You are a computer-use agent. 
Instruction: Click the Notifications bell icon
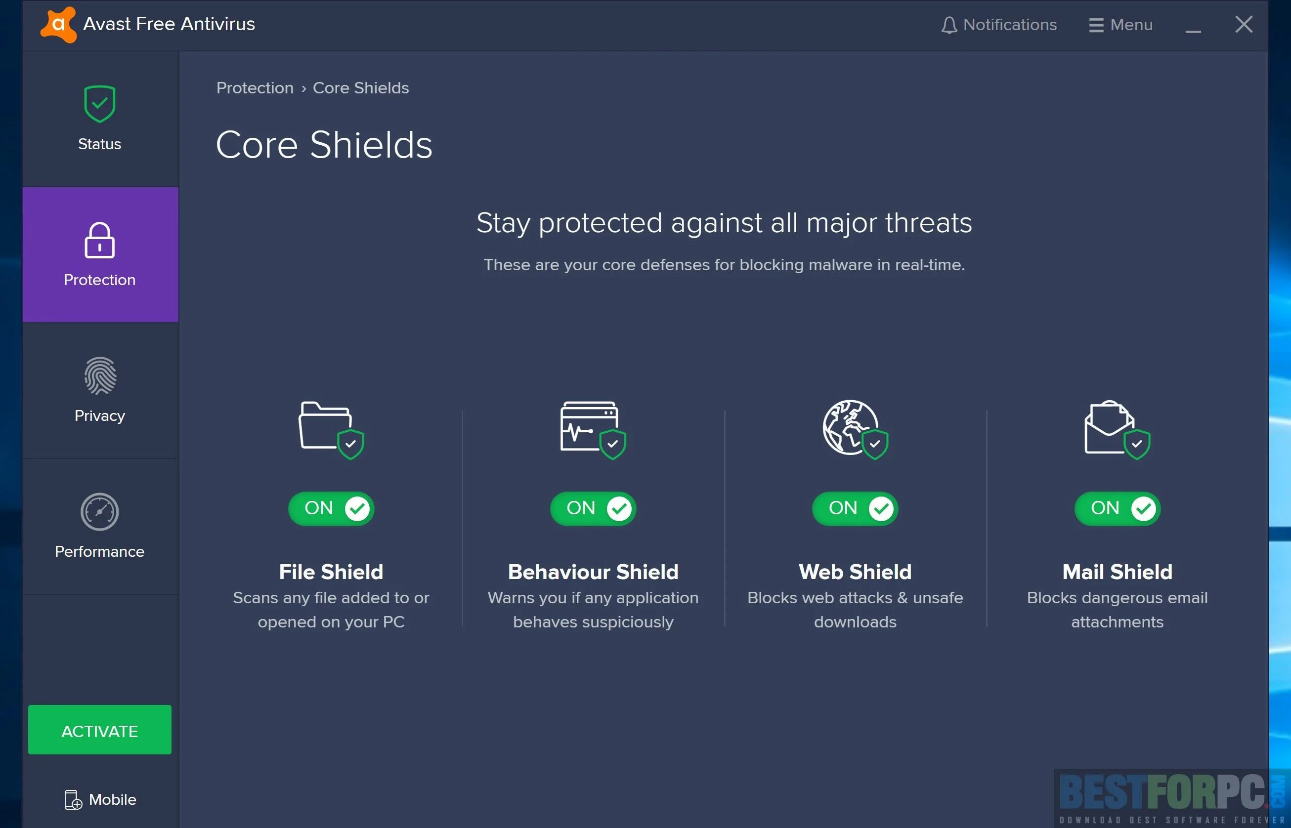coord(949,25)
